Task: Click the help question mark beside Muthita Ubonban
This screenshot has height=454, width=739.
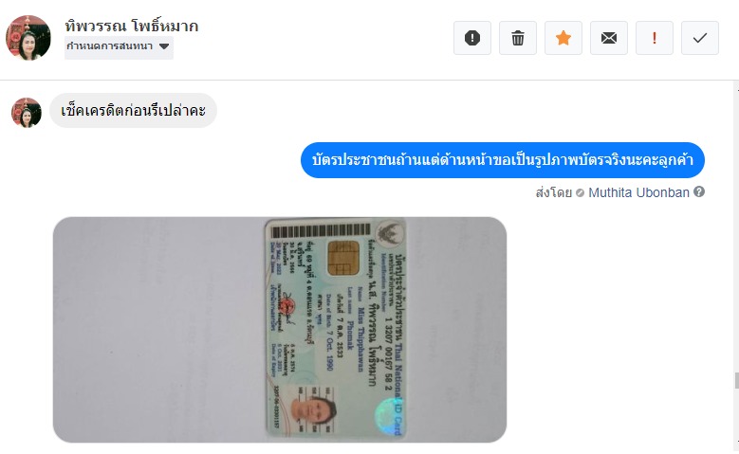Action: (x=699, y=191)
